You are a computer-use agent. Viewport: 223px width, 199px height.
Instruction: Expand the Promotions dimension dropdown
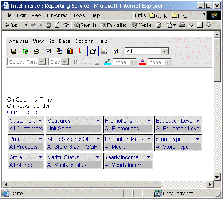point(149,121)
